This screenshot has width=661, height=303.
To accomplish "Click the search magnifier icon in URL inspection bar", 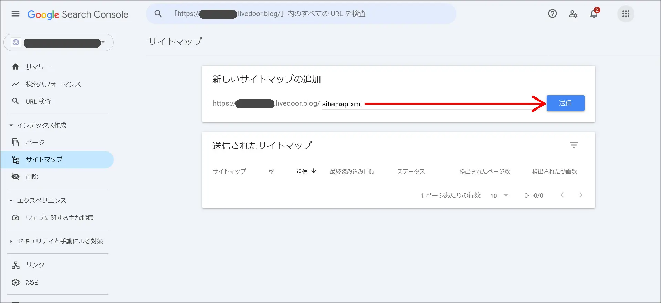I will point(158,14).
